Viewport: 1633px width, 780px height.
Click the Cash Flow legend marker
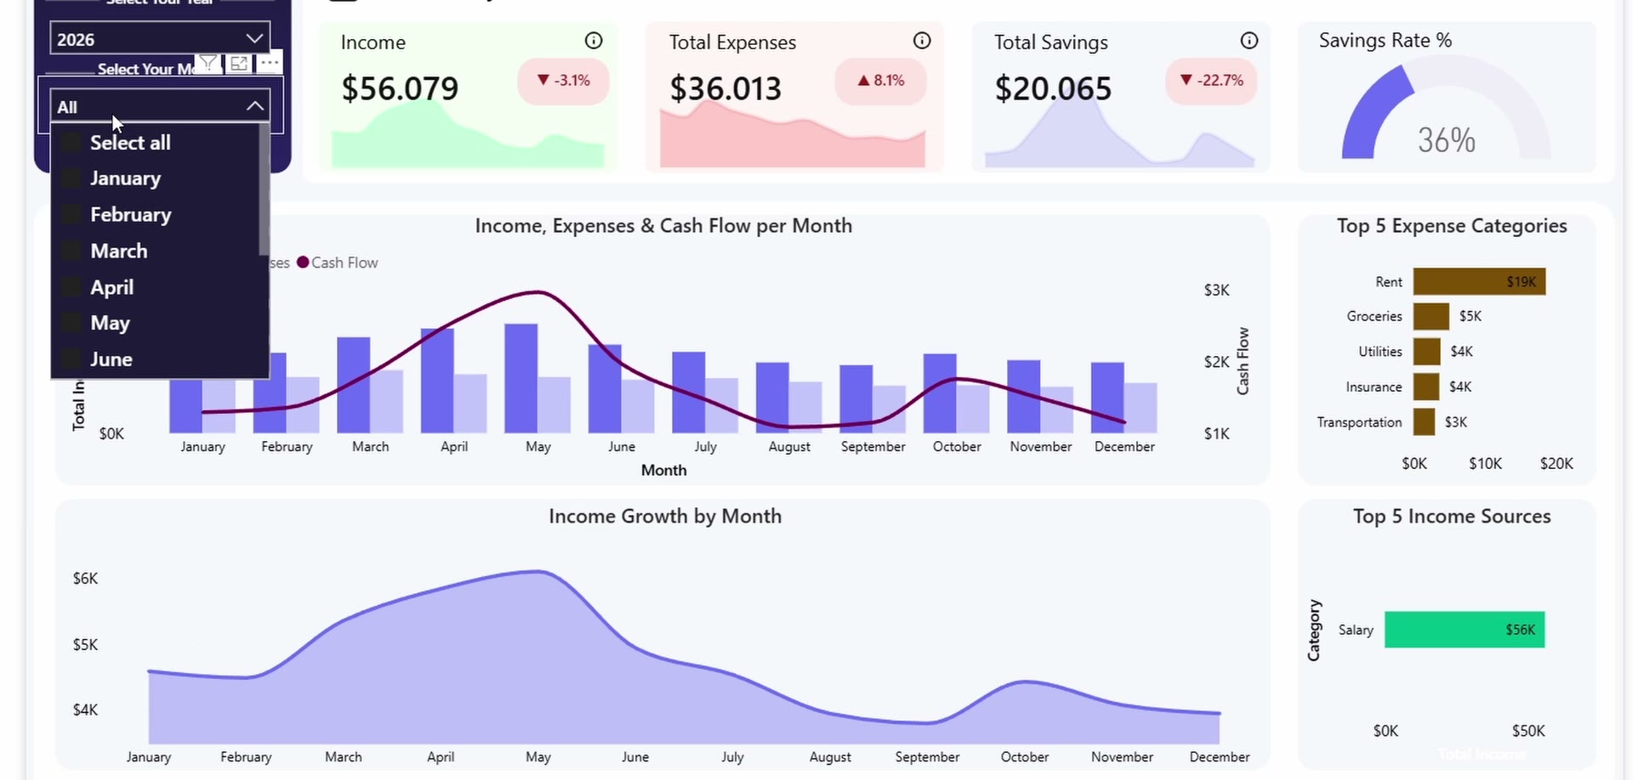[303, 263]
